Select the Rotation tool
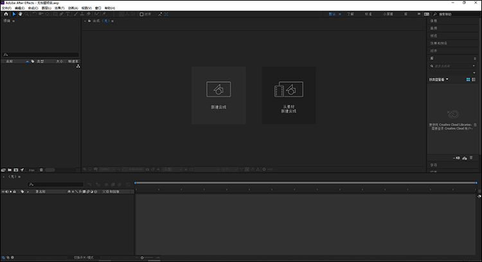482x262 pixels. (35, 14)
